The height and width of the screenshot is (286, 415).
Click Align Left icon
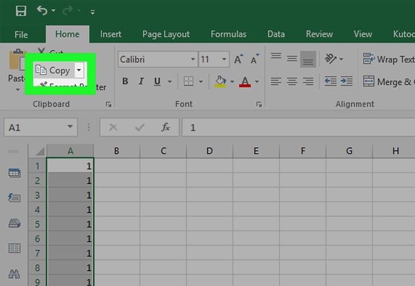276,81
